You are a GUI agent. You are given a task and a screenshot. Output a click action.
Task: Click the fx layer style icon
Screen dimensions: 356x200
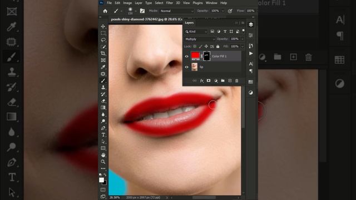click(201, 81)
